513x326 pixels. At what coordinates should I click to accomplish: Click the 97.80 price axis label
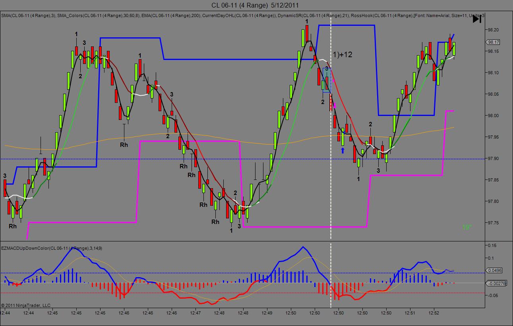[x=493, y=201]
